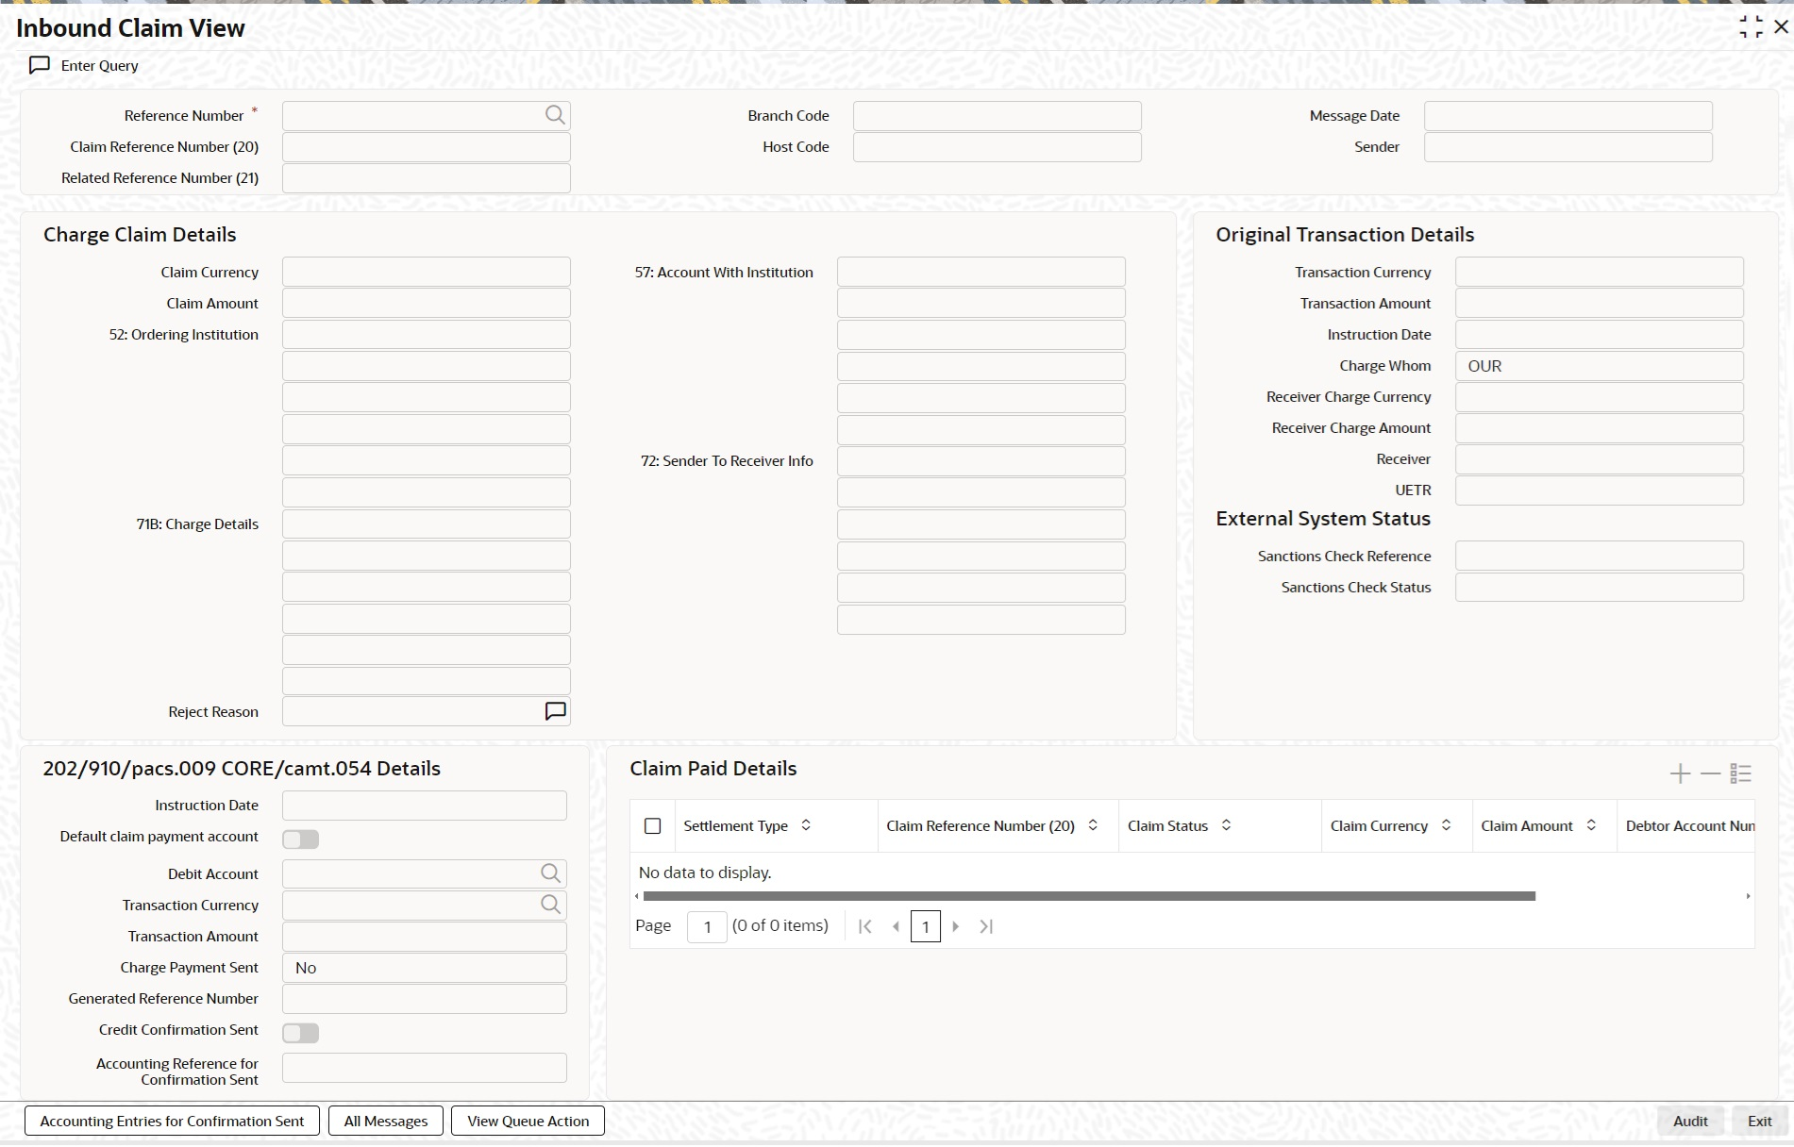Image resolution: width=1794 pixels, height=1147 pixels.
Task: Click Accounting Entries for Confirmation Sent button
Action: (x=172, y=1121)
